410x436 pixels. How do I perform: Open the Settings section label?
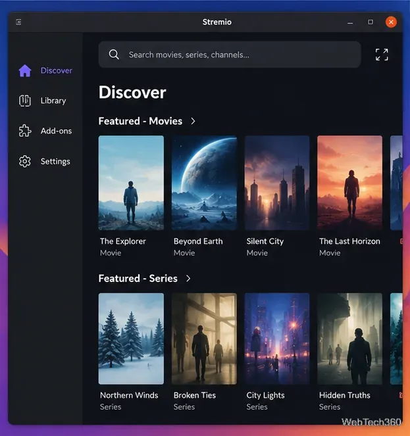point(55,162)
